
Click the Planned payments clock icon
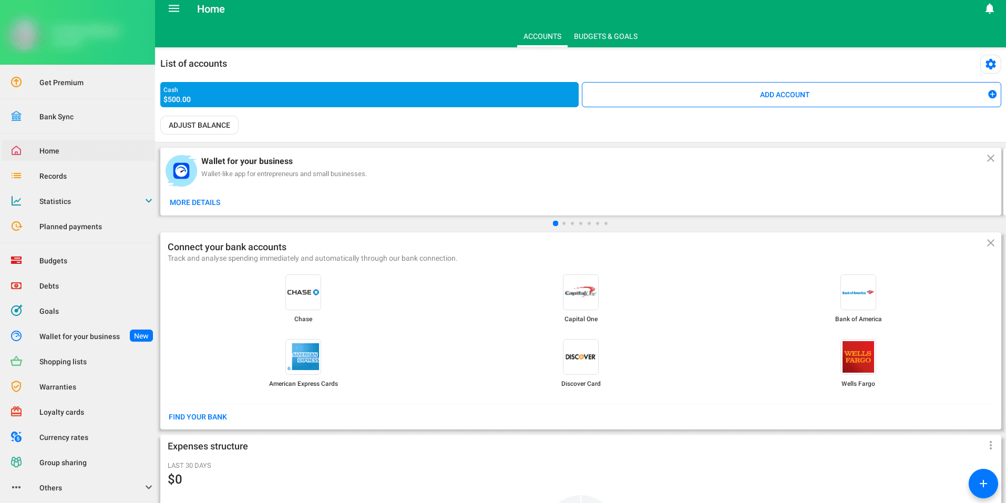[16, 227]
